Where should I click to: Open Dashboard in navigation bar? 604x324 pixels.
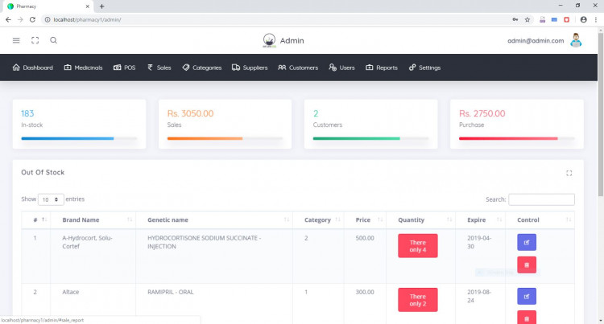click(33, 68)
